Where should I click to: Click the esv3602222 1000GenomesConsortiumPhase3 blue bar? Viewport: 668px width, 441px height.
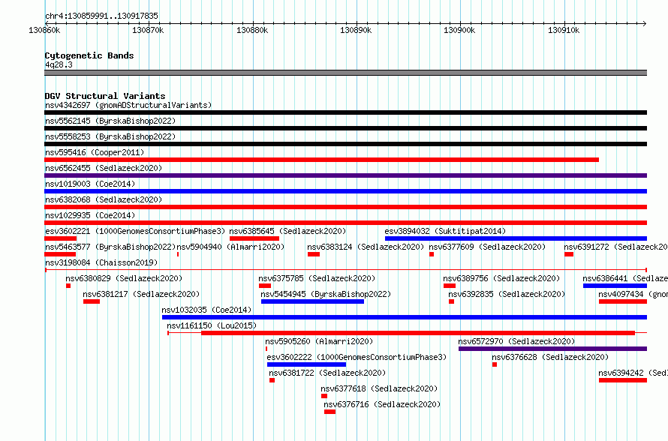(307, 364)
